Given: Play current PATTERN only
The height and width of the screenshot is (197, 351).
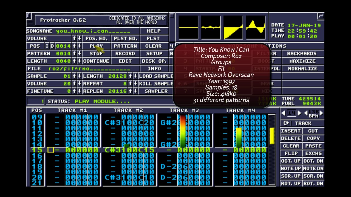Looking at the screenshot, I should 125,46.
